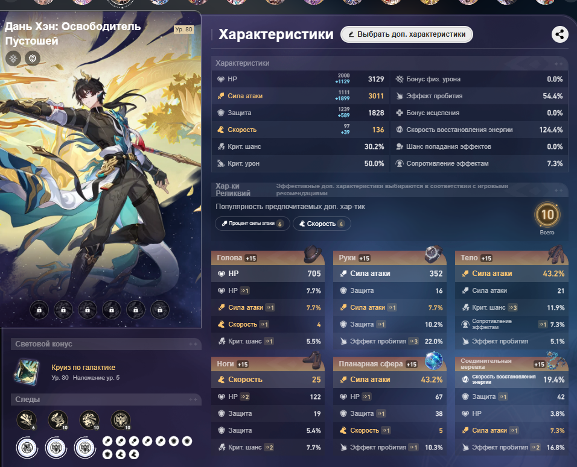
Task: Click the first locked eidolon icon
Action: (39, 310)
